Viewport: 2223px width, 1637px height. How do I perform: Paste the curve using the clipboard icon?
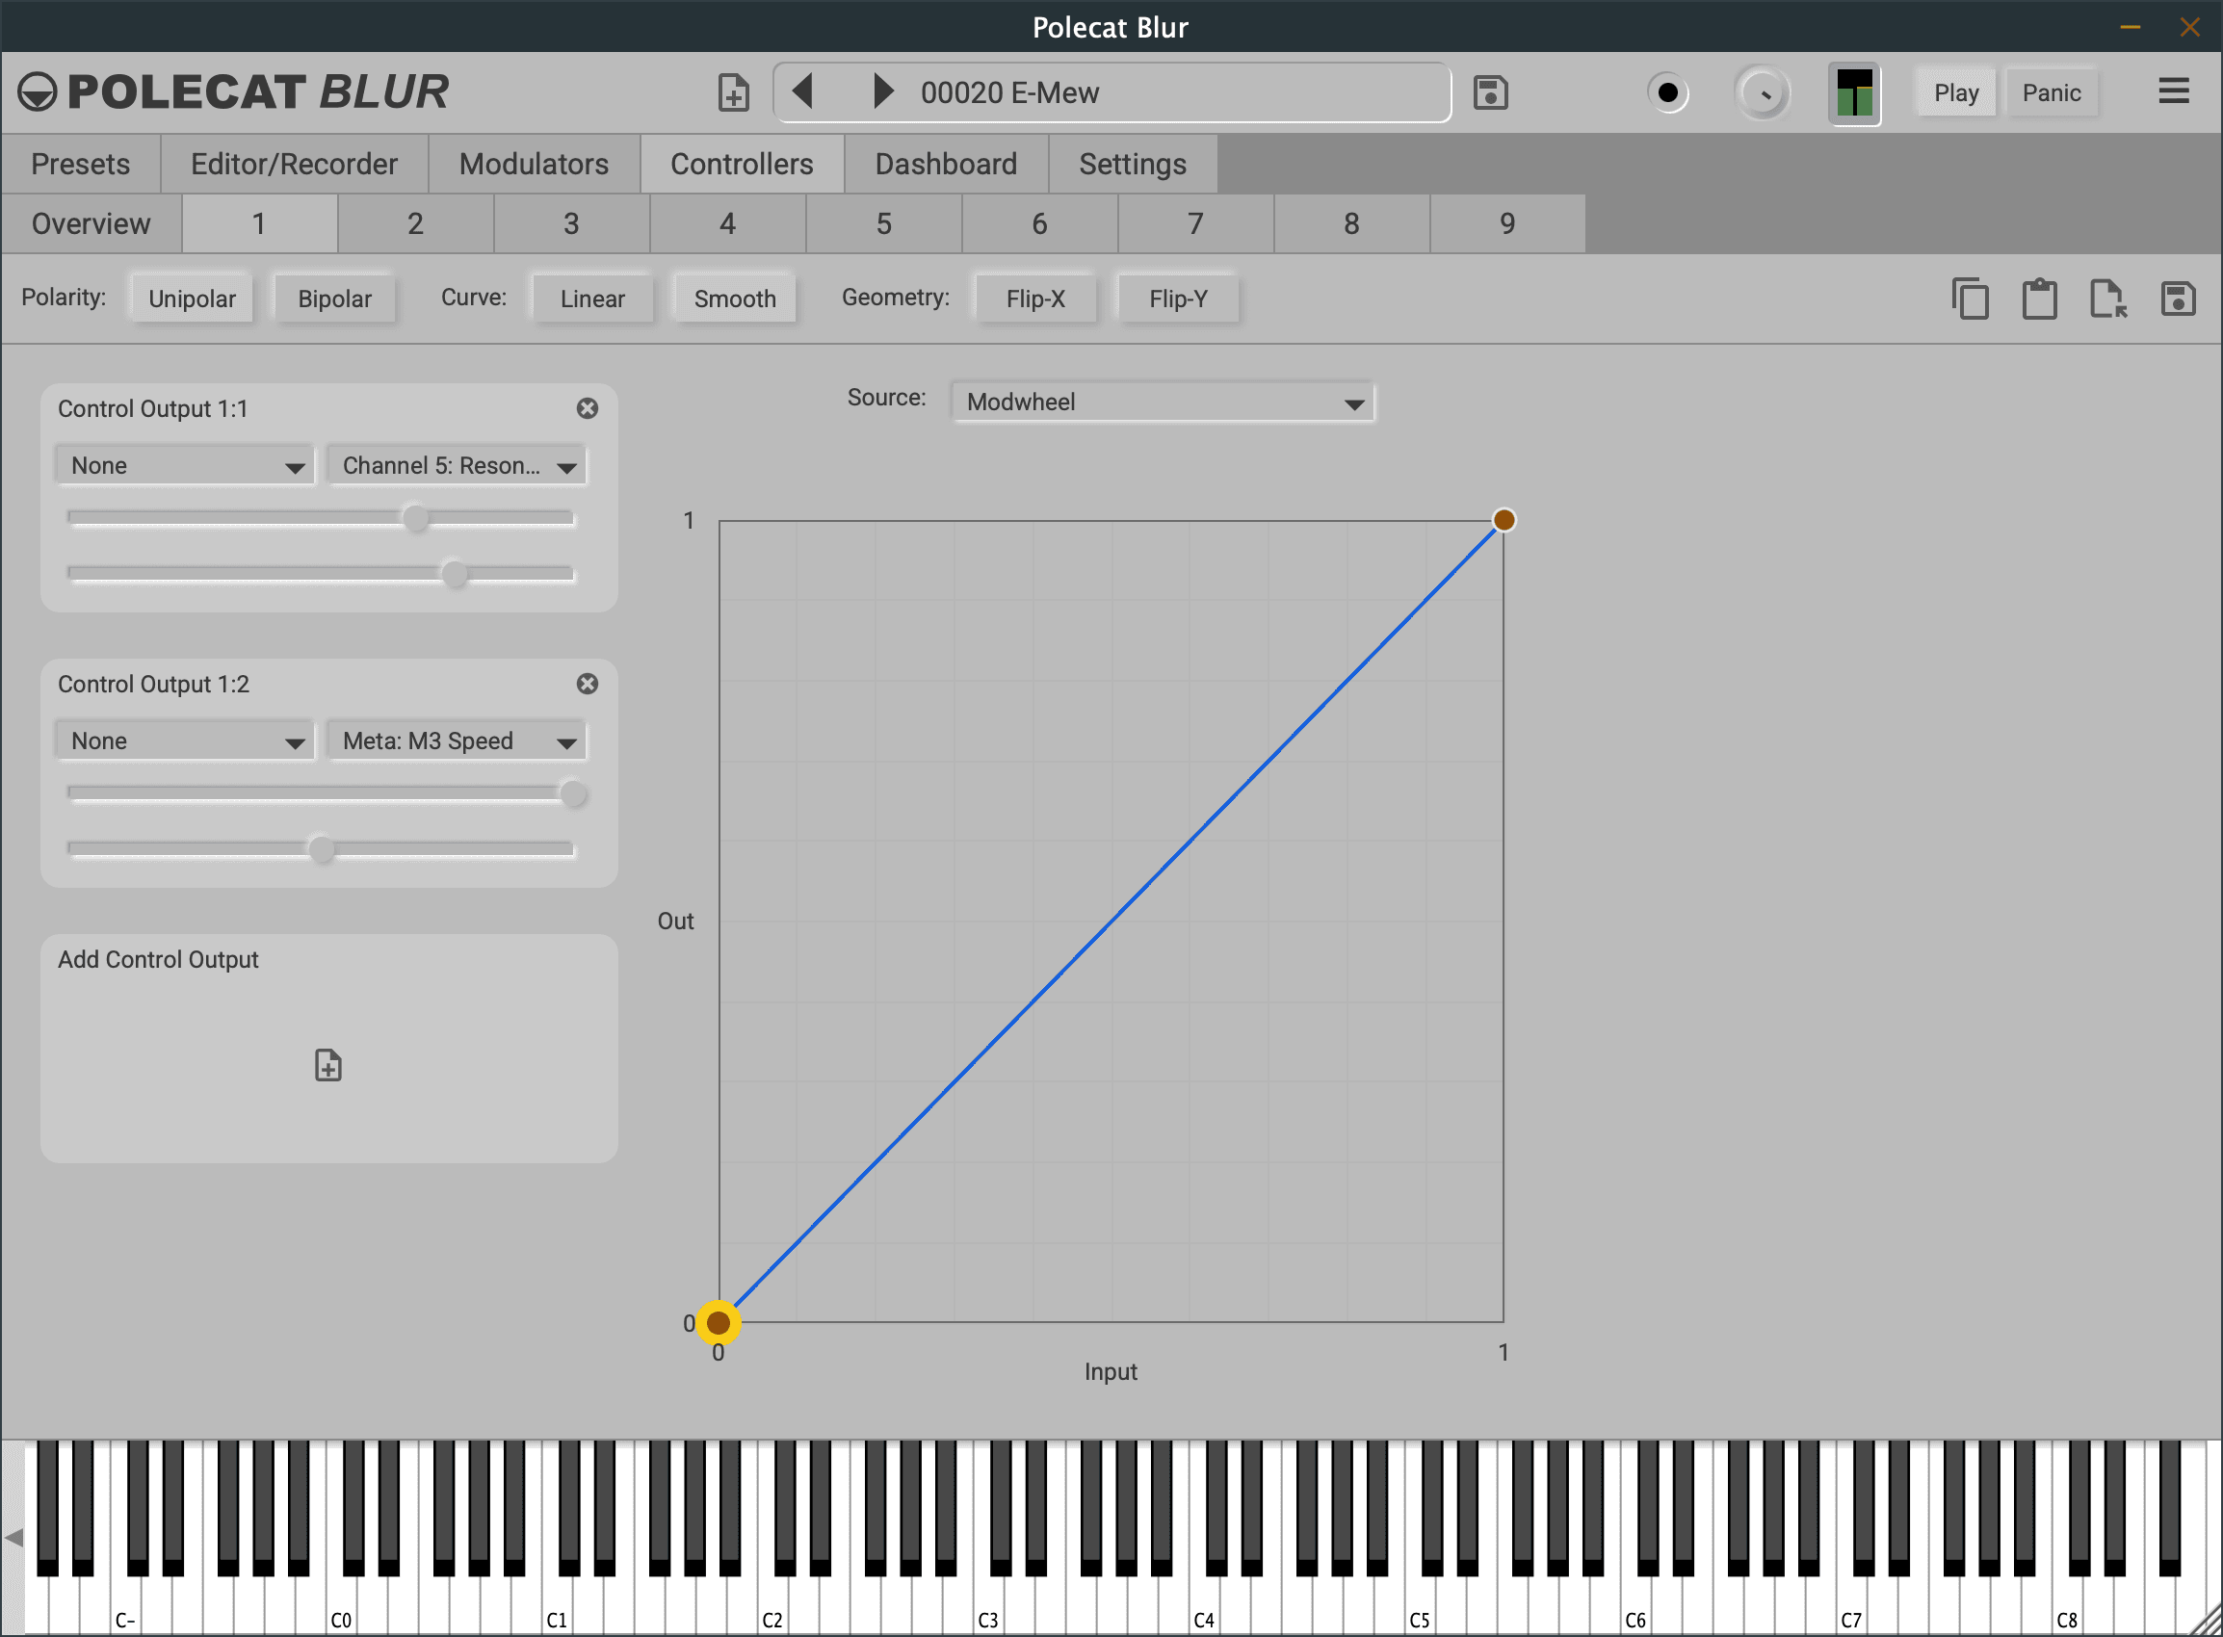[2040, 299]
